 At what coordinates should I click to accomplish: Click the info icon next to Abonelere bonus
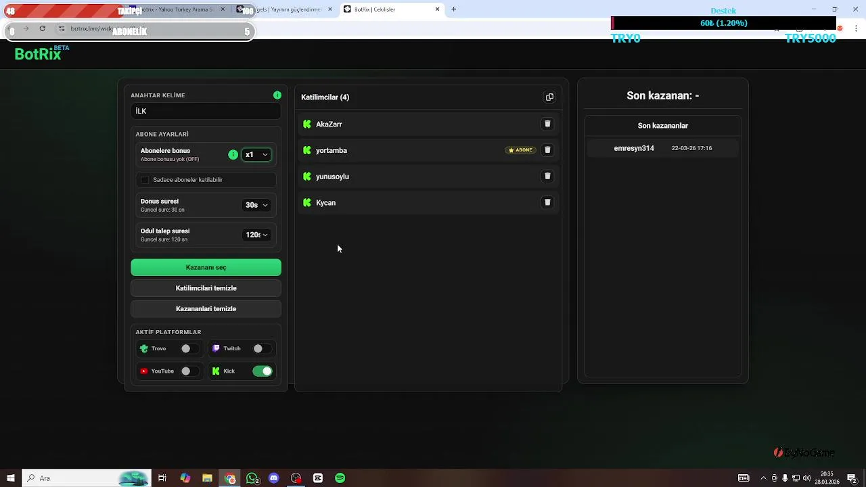(x=233, y=155)
